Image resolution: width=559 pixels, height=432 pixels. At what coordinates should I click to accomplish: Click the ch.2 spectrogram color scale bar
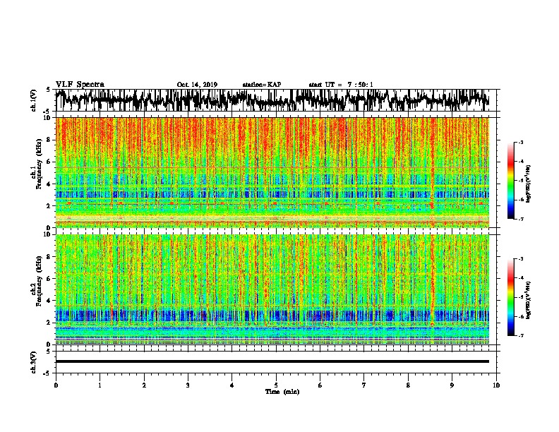coord(510,297)
